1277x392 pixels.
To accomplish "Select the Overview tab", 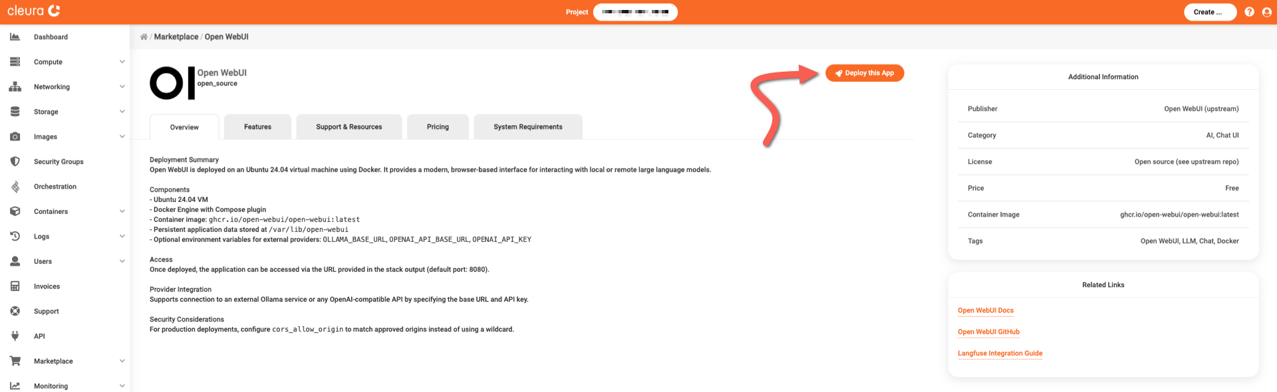I will 184,127.
